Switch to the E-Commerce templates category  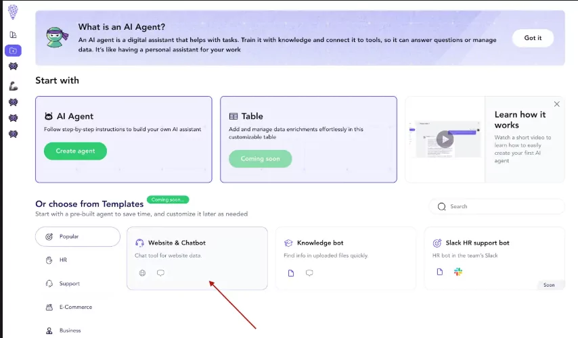pos(73,307)
